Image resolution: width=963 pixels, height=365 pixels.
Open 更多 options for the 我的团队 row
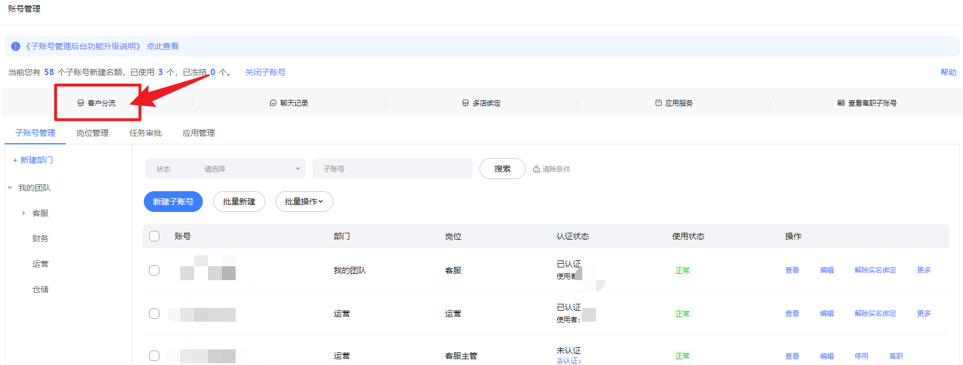click(x=924, y=270)
